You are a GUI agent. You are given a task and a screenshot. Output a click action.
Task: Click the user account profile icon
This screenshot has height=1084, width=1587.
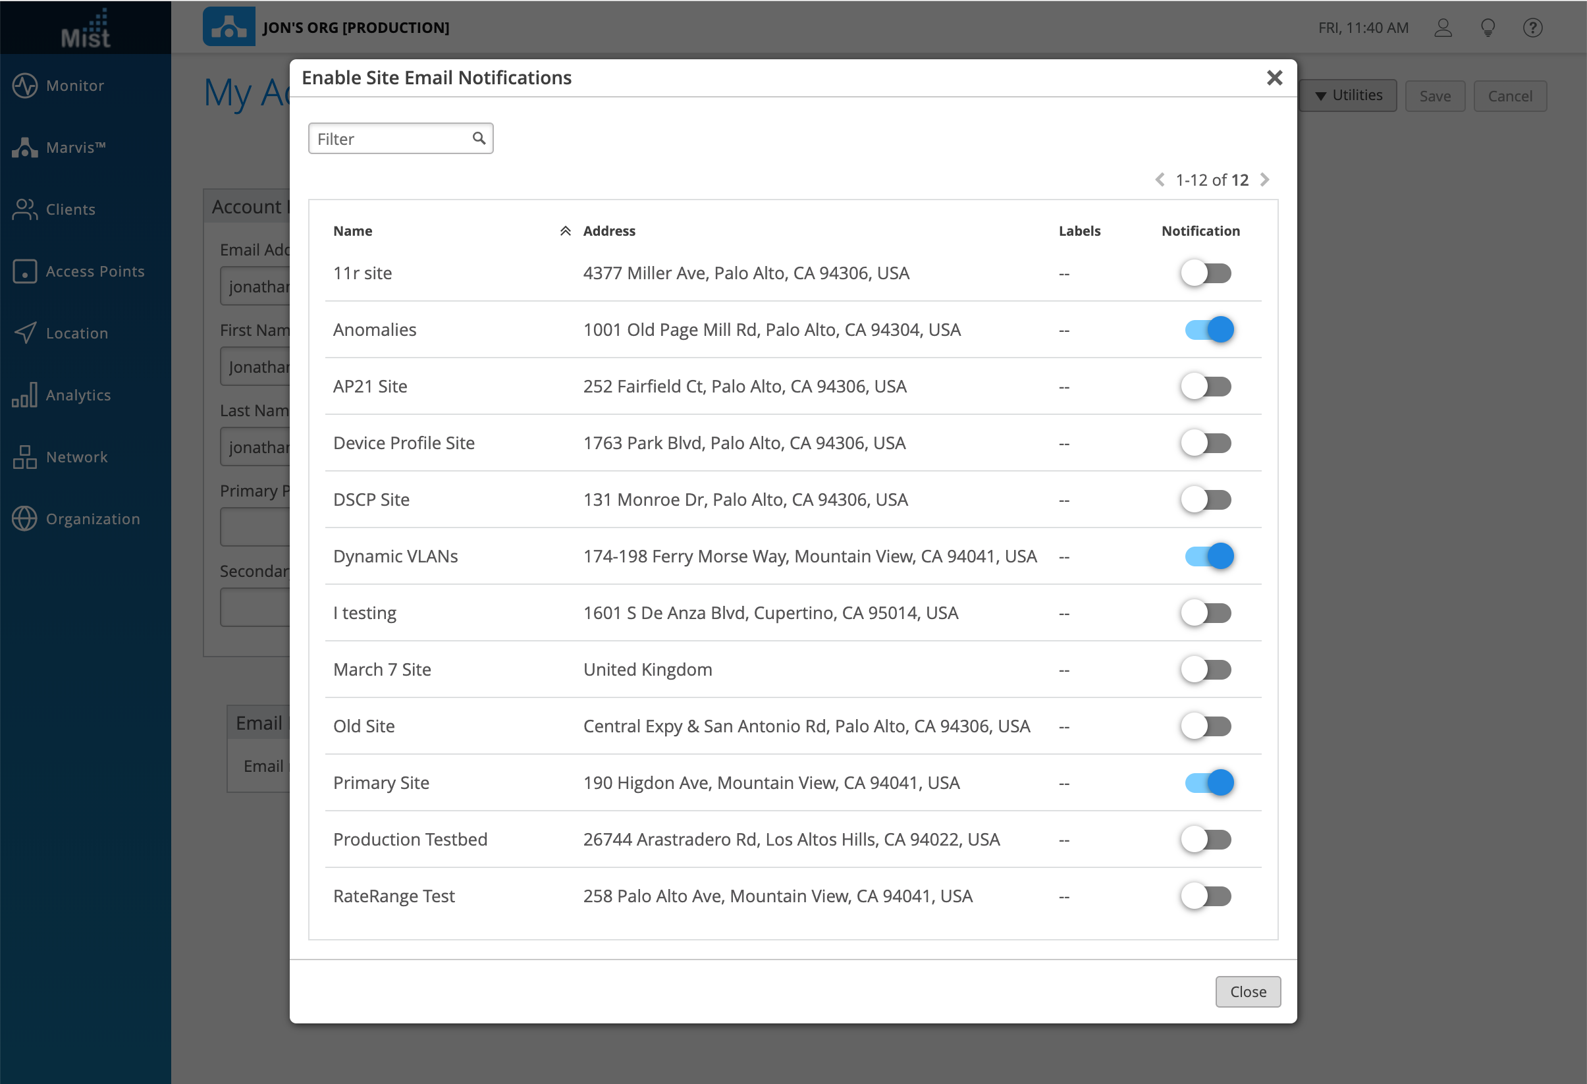coord(1442,28)
